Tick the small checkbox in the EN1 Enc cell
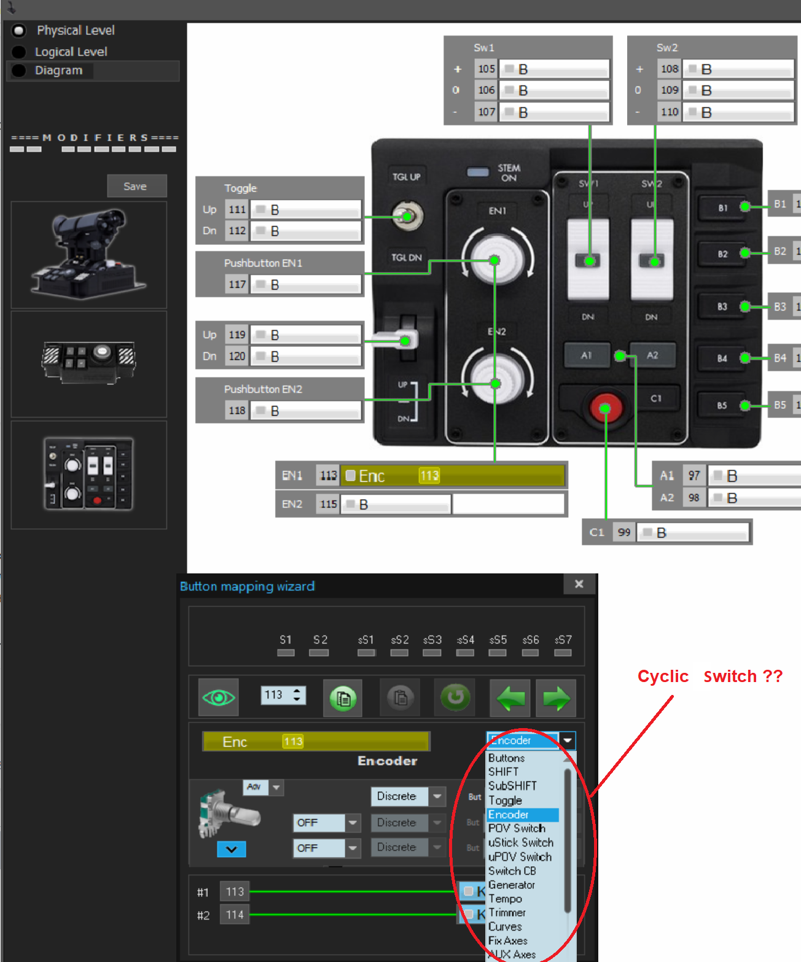The height and width of the screenshot is (962, 801). (351, 475)
